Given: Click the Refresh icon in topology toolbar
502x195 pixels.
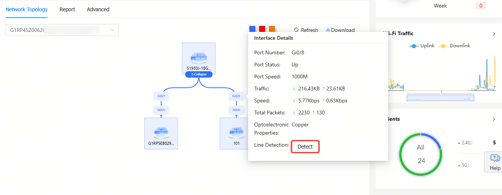Looking at the screenshot, I should click(296, 30).
